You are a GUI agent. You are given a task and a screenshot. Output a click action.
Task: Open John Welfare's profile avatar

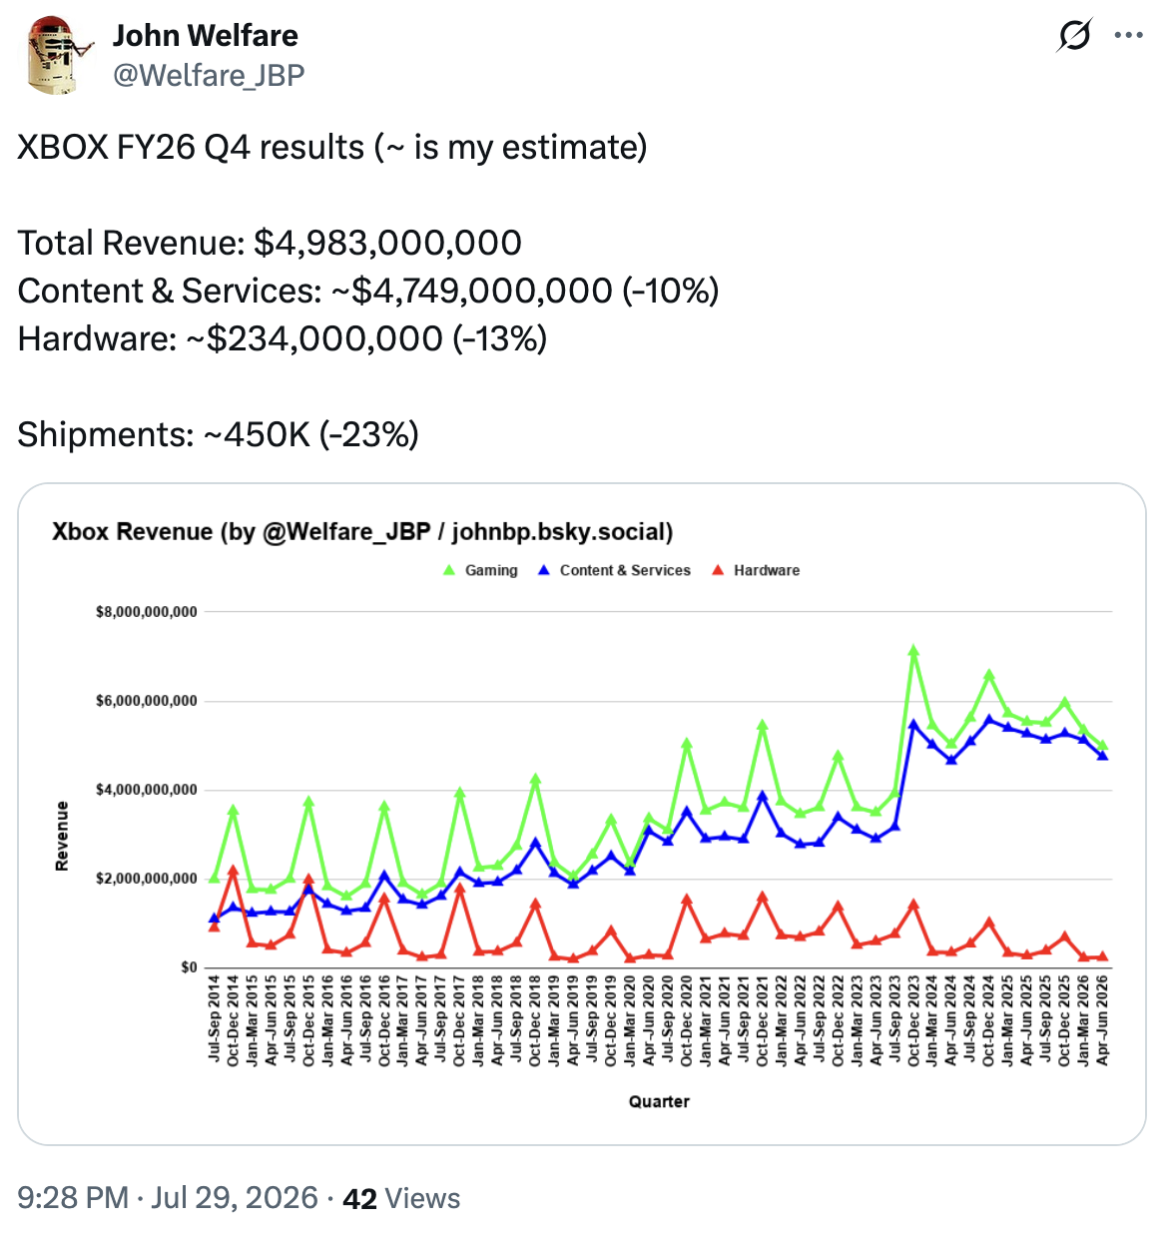pyautogui.click(x=57, y=55)
